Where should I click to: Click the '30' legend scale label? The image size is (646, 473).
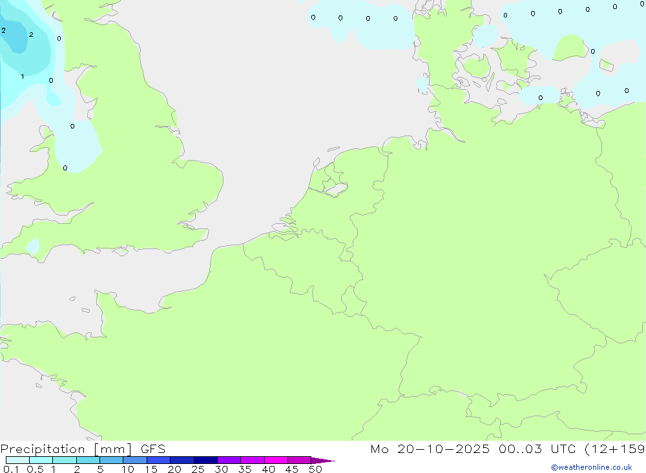(222, 469)
